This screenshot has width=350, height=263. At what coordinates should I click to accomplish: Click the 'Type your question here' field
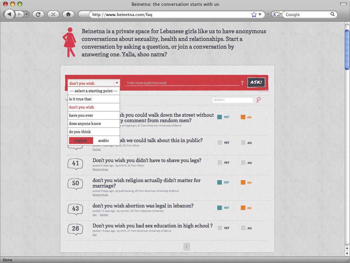pos(181,83)
